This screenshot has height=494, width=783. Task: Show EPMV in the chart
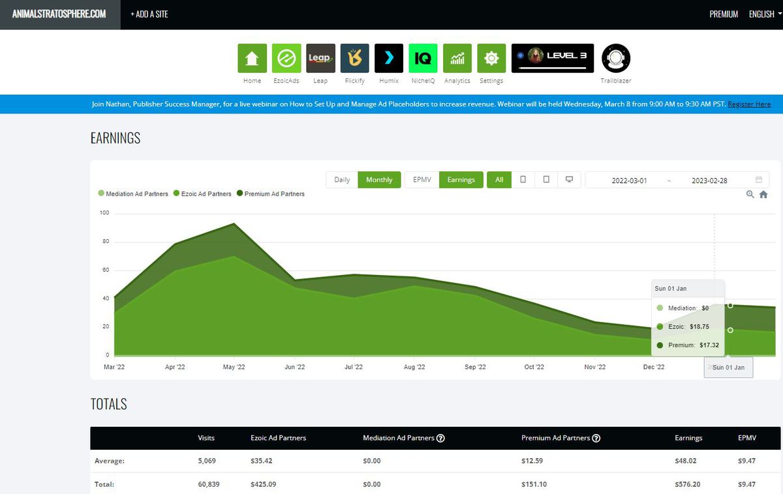point(422,180)
